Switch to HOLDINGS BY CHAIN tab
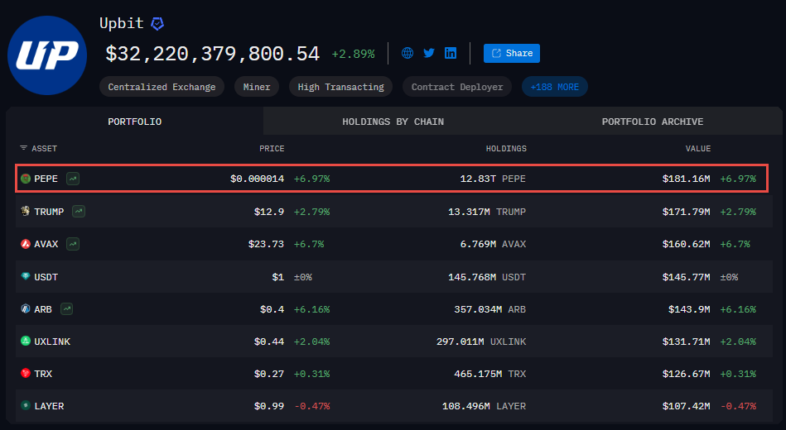 [393, 121]
